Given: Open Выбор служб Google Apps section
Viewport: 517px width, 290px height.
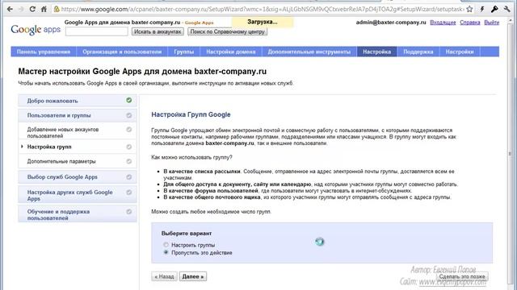Looking at the screenshot, I should pos(78,177).
